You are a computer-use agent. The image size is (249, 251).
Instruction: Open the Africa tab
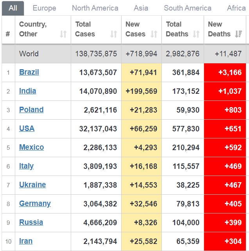click(x=236, y=8)
